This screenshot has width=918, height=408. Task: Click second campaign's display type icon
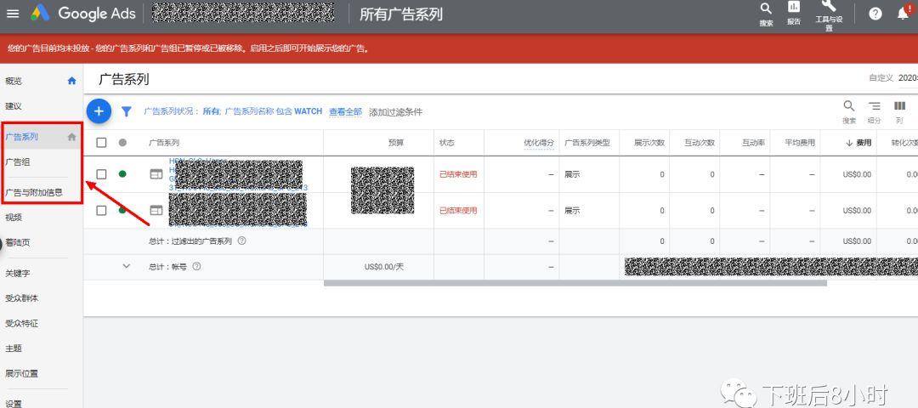156,210
